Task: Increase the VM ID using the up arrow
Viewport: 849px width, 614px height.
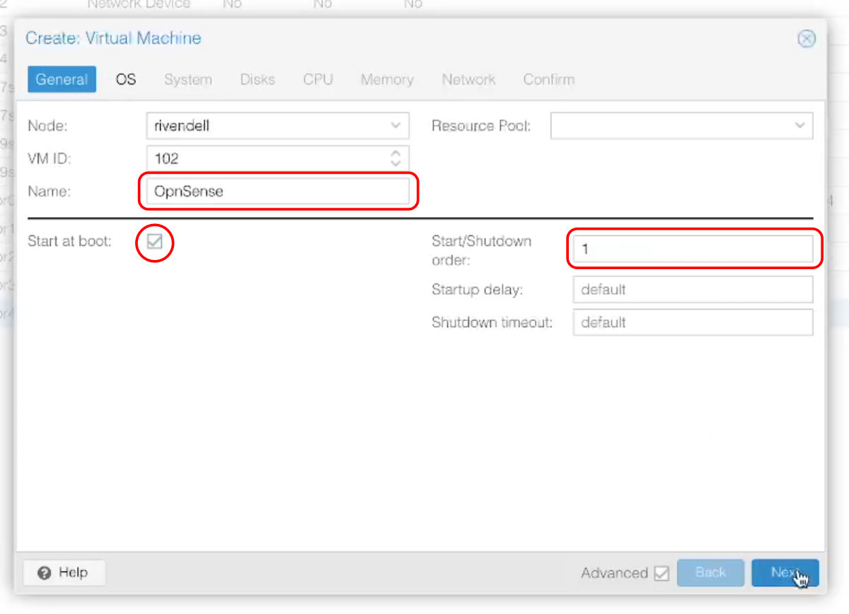Action: [x=395, y=153]
